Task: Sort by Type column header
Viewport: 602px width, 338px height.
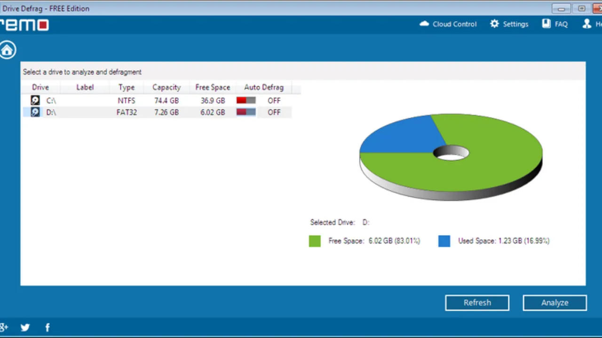Action: click(127, 87)
